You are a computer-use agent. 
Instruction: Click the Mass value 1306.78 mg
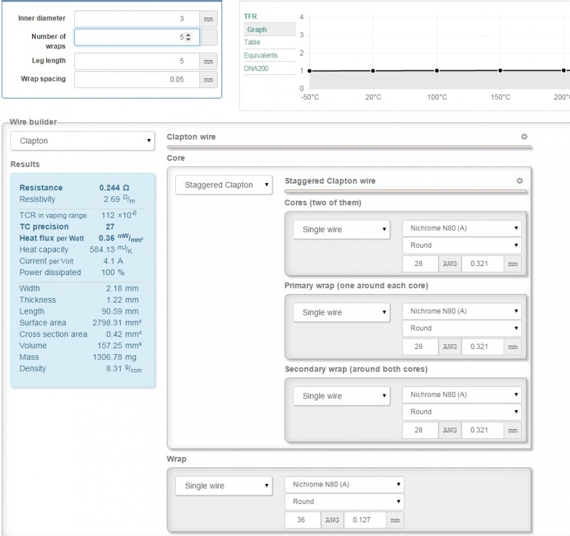pyautogui.click(x=115, y=357)
